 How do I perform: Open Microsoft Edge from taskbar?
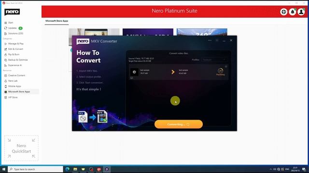tap(68, 169)
